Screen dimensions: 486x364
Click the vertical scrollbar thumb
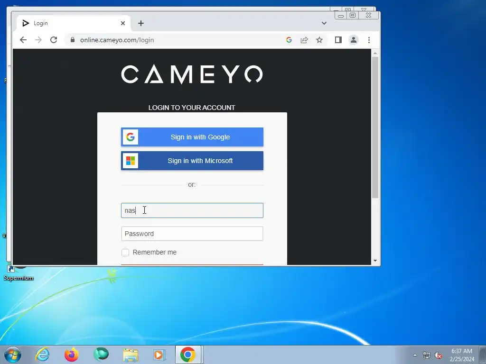[x=375, y=127]
